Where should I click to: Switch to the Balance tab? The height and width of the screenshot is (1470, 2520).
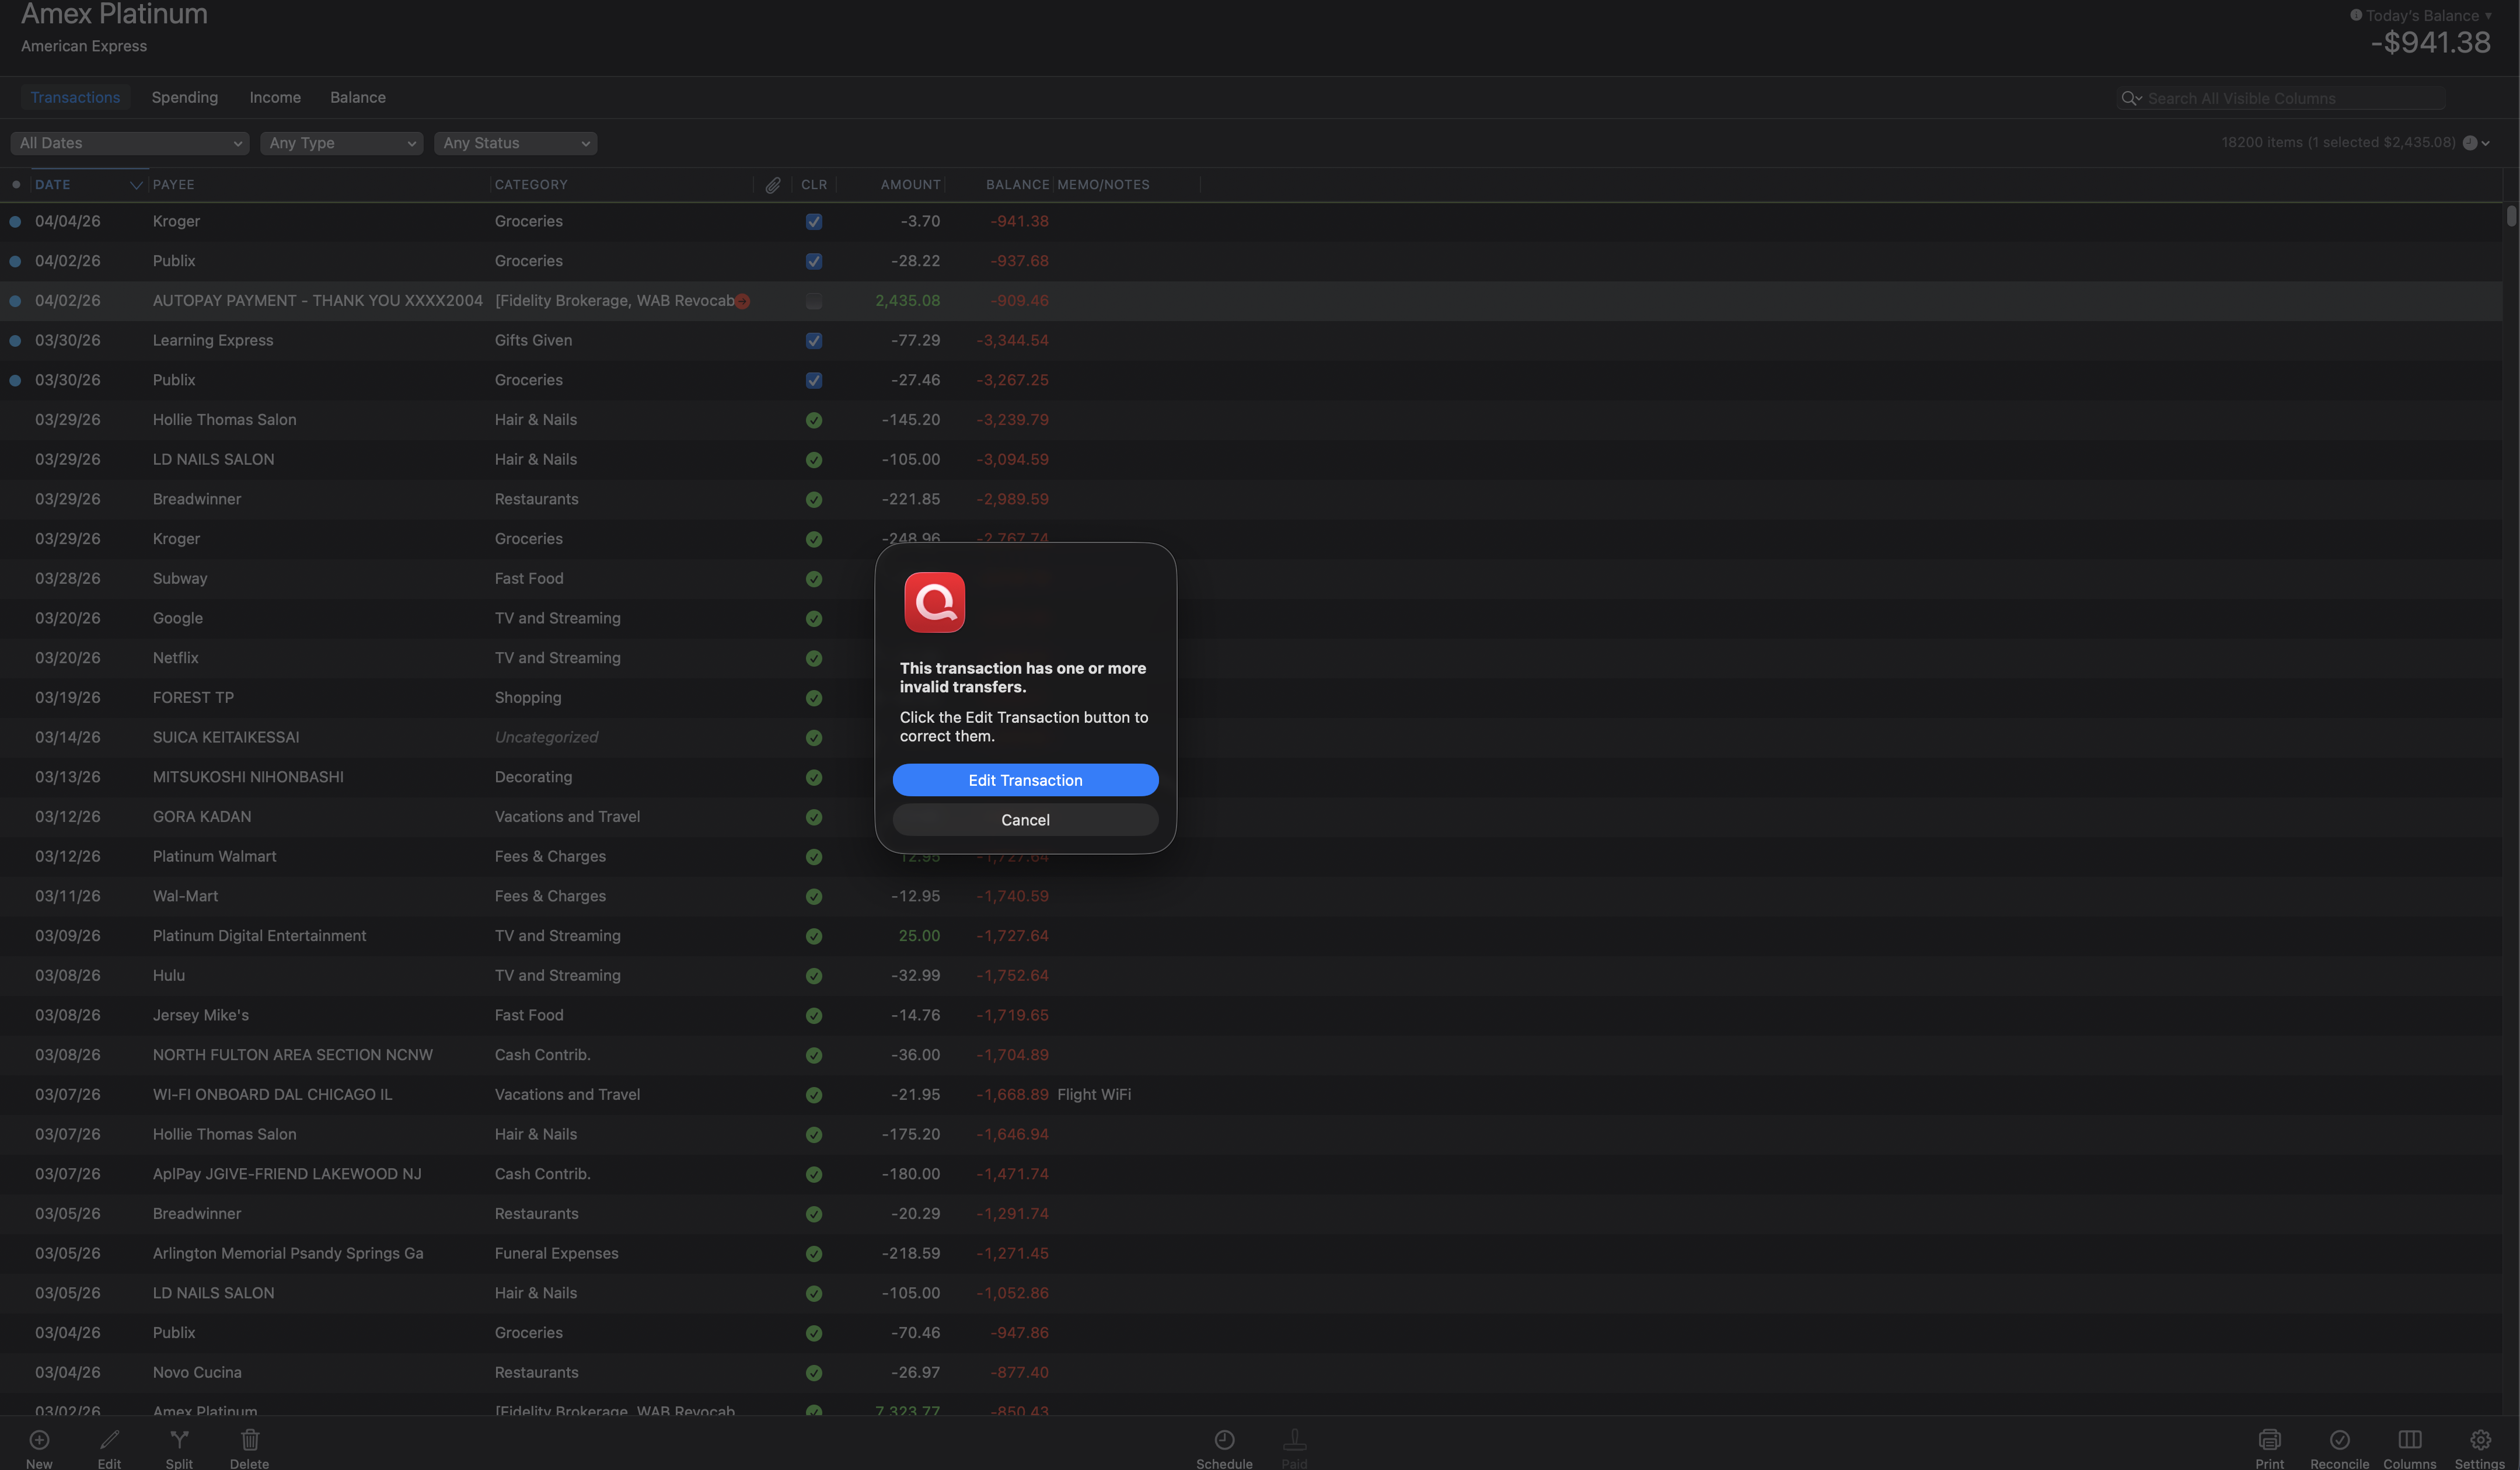point(357,97)
